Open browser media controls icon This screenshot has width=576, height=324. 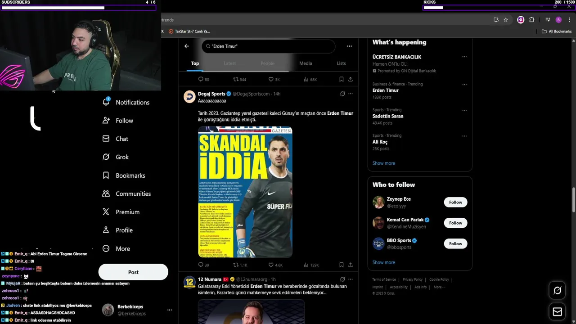click(x=548, y=20)
